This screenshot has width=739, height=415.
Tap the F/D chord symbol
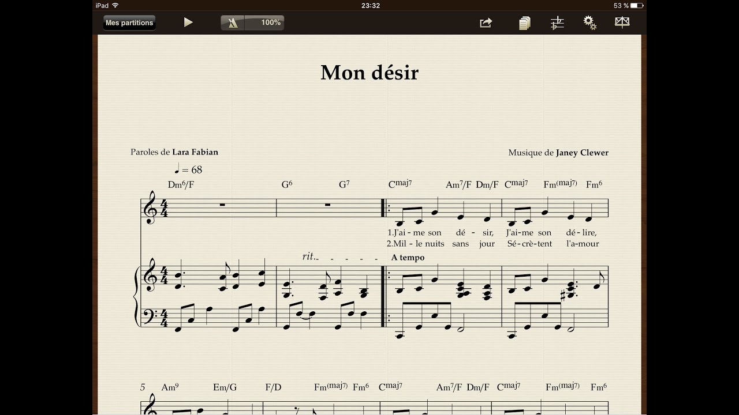point(273,387)
